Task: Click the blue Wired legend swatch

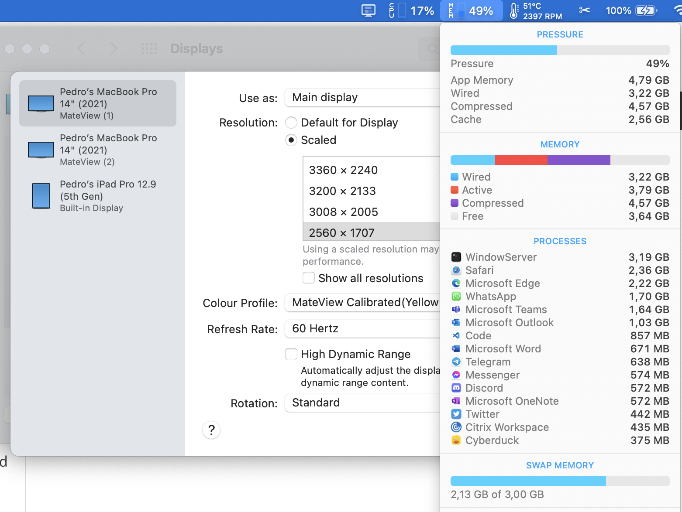Action: (x=455, y=177)
